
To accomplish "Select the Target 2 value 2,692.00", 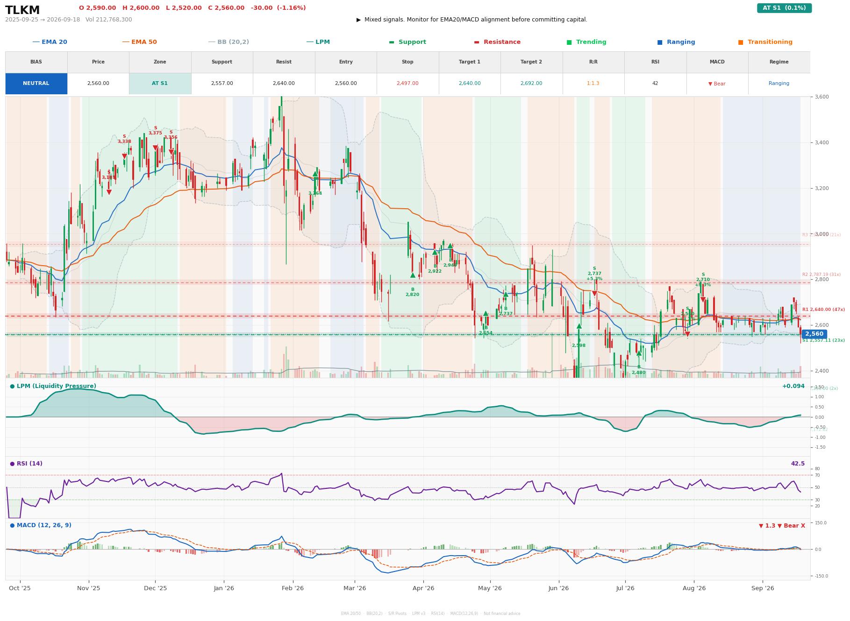I will pyautogui.click(x=531, y=84).
